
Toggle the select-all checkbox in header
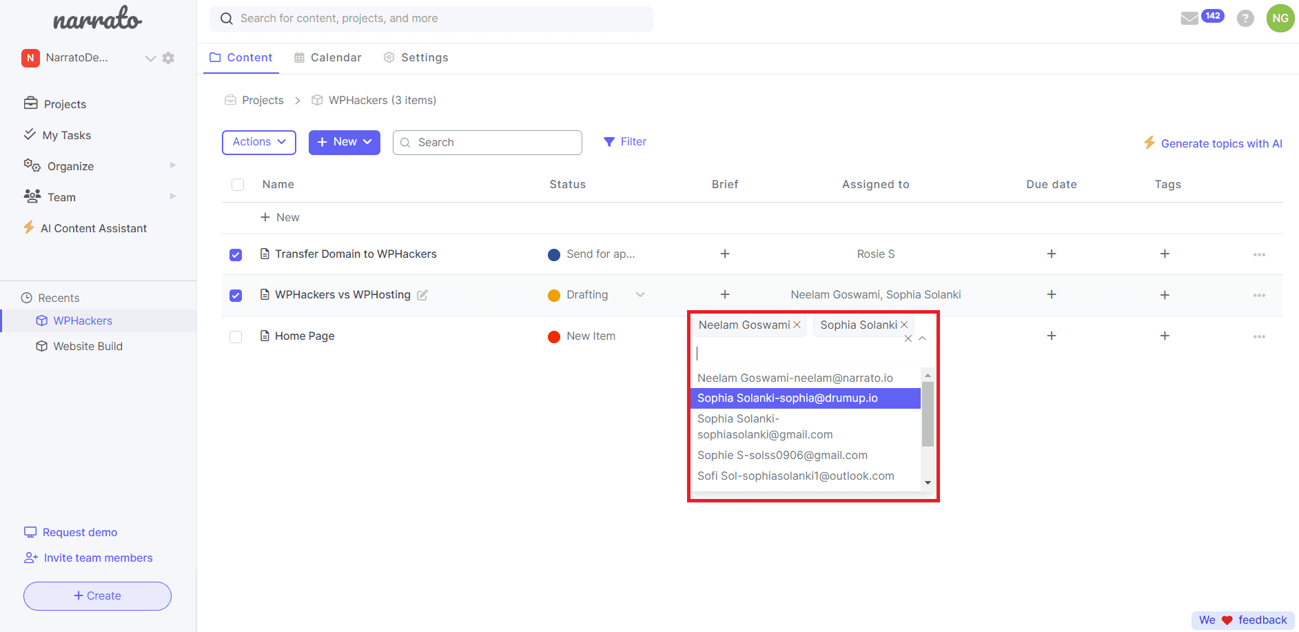coord(238,185)
